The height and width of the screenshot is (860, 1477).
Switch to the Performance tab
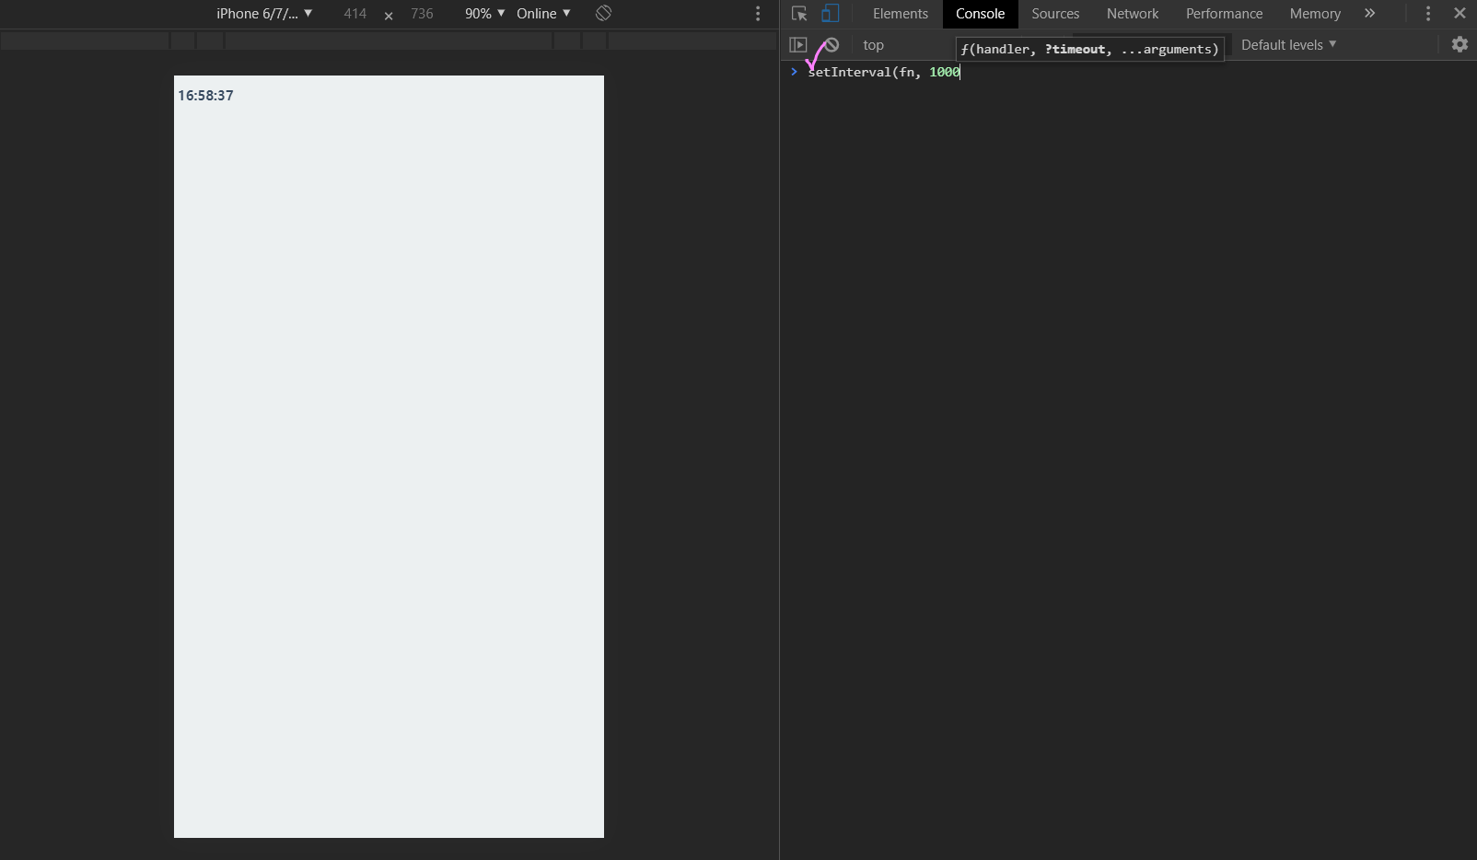[1224, 14]
